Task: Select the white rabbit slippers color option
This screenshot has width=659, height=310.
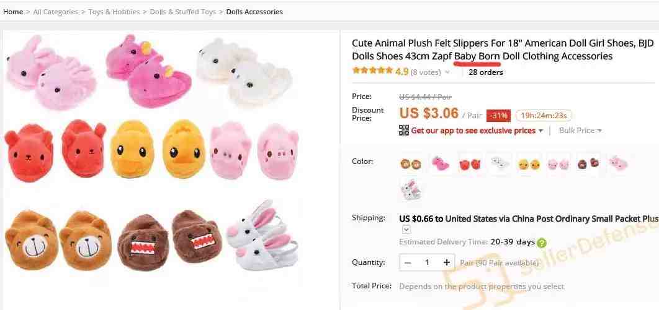Action: pos(411,190)
